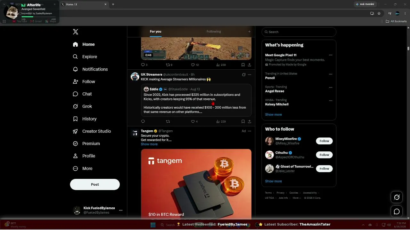The width and height of the screenshot is (410, 230).
Task: Follow Cthulhu
Action: [x=324, y=155]
